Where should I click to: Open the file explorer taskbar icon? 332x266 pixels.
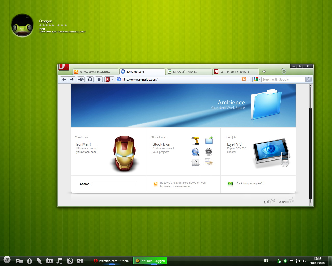point(19,261)
